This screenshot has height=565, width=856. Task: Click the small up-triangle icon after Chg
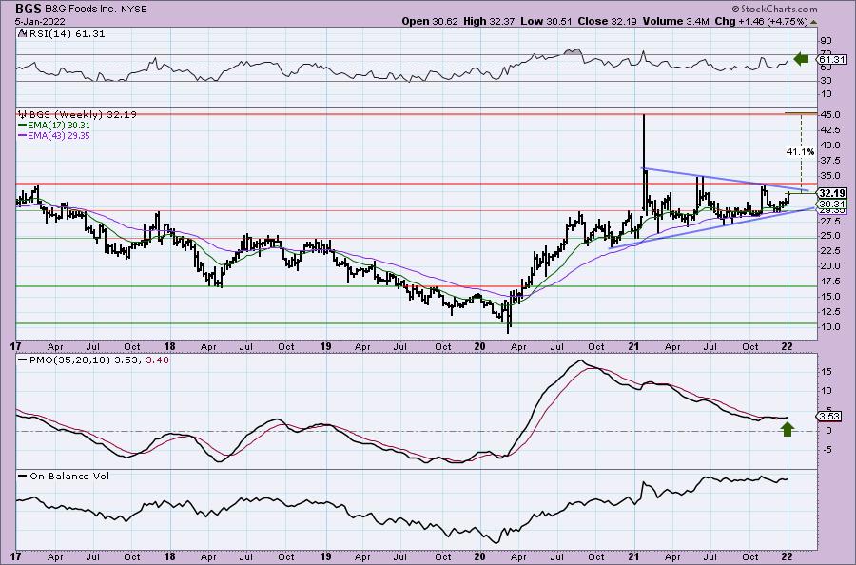[x=813, y=23]
